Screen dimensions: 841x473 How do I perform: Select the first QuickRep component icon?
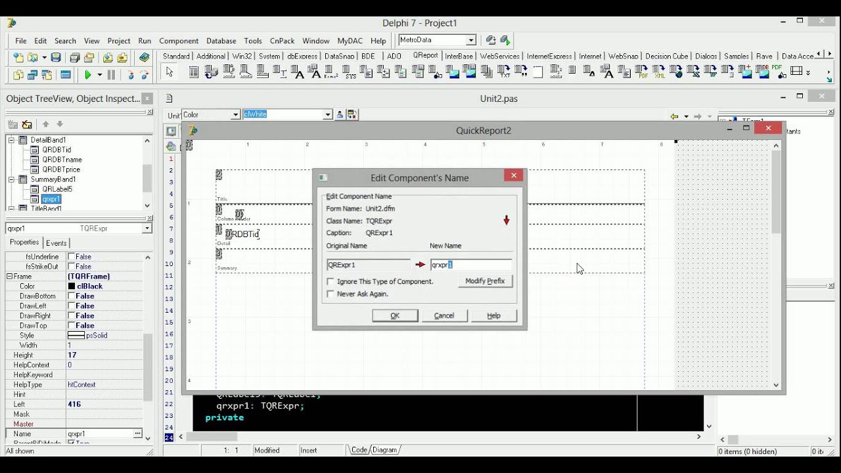click(x=194, y=72)
